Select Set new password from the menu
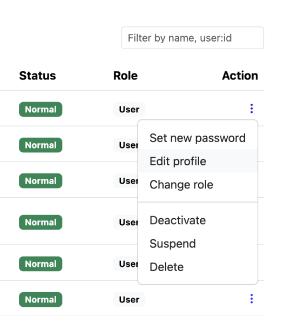291x316 pixels. point(198,138)
